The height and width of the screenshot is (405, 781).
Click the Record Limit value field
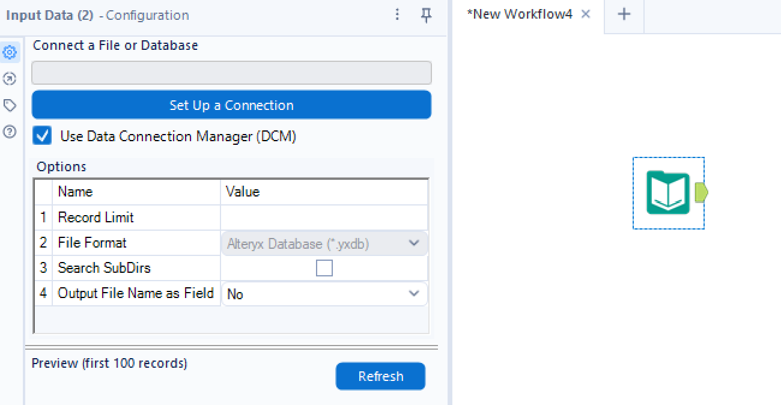[x=324, y=218]
